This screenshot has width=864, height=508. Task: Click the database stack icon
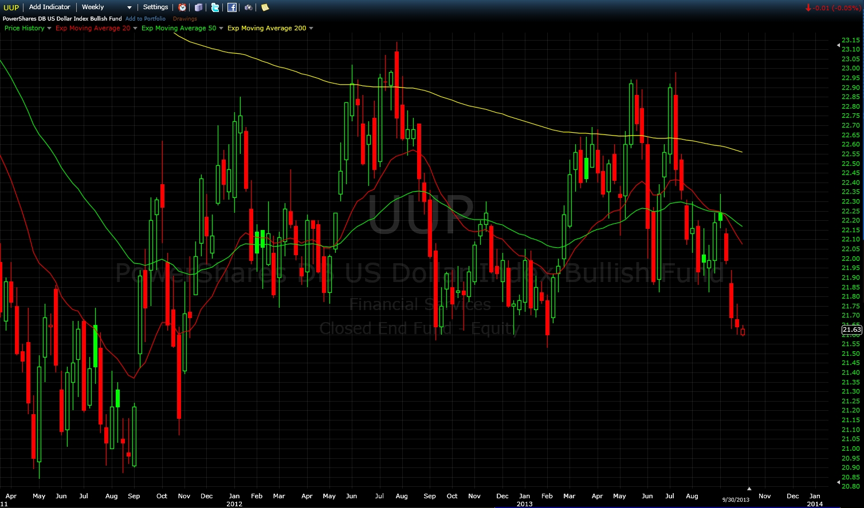[198, 7]
